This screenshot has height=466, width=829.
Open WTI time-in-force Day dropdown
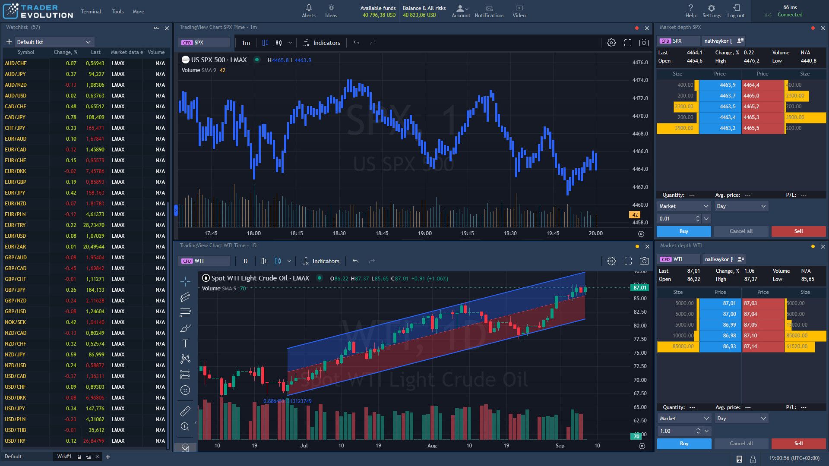point(741,419)
